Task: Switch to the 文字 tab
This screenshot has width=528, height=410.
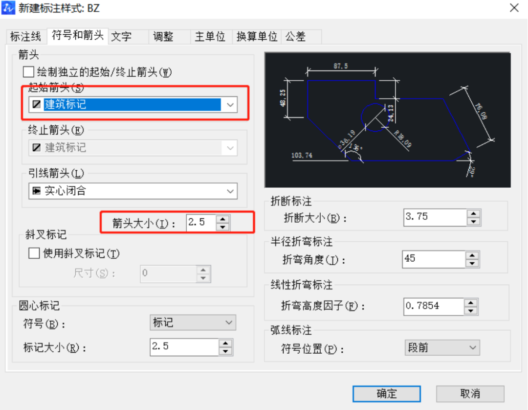Action: click(x=122, y=36)
